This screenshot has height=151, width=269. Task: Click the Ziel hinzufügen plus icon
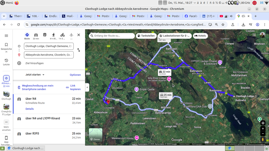(x=19, y=63)
